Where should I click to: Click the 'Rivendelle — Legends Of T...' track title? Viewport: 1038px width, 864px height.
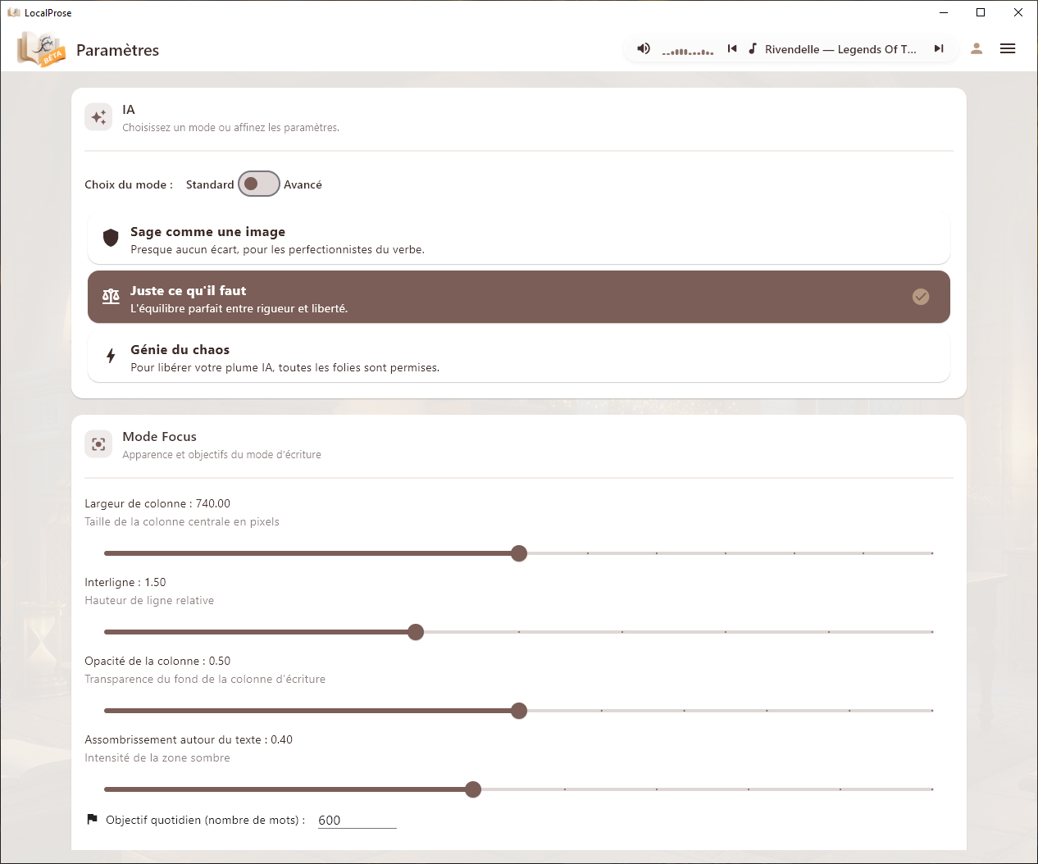coord(840,49)
